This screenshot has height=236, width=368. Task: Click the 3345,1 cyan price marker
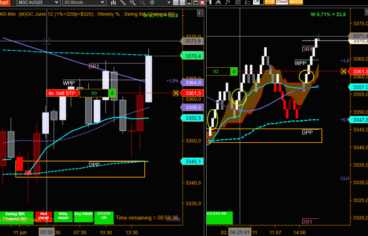(192, 162)
